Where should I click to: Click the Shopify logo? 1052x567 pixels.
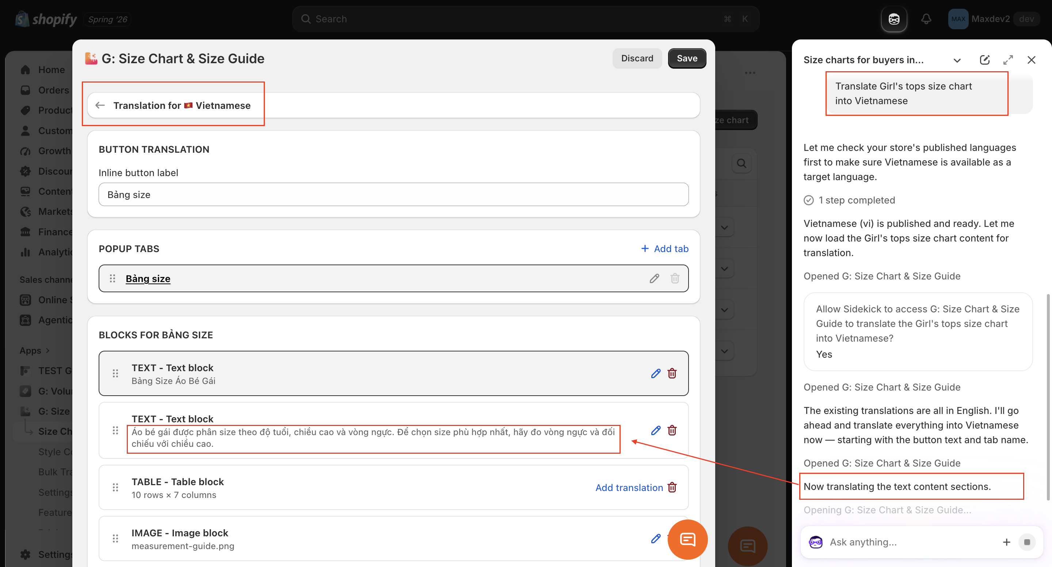46,19
